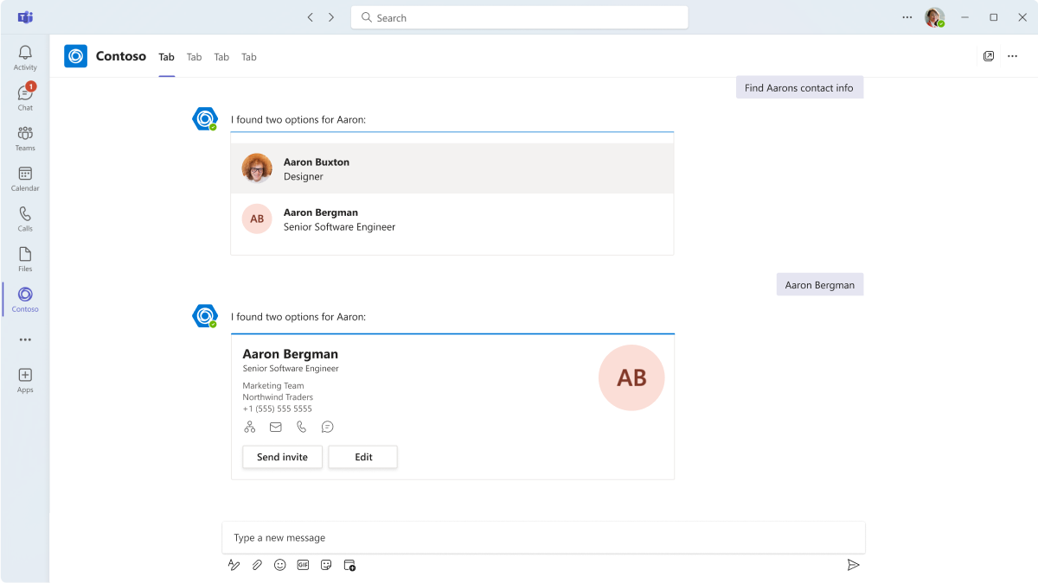Switch to the fourth Tab

pos(249,57)
